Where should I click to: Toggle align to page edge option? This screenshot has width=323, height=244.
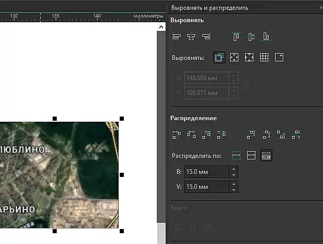(234, 58)
